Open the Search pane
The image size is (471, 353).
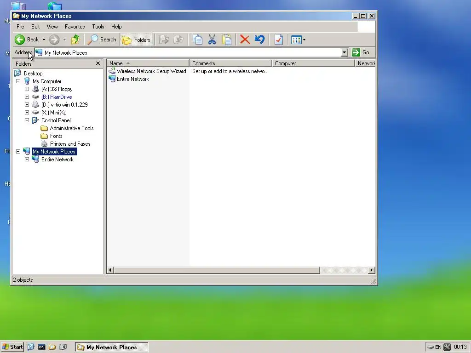coord(102,40)
